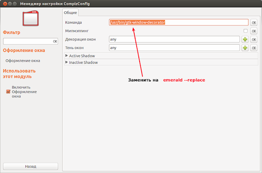262x173 pixels.
Task: Click the Фильтр heading
Action: [11, 32]
